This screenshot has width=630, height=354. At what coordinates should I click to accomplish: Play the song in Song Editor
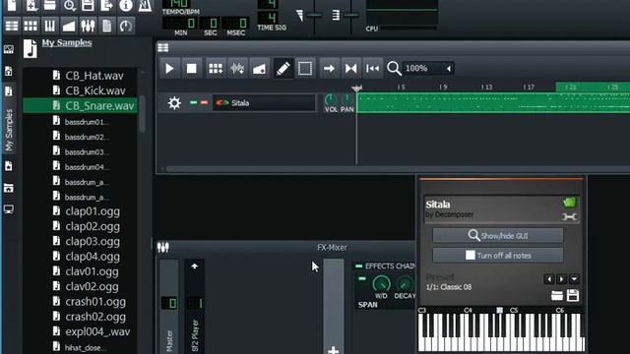pos(169,69)
